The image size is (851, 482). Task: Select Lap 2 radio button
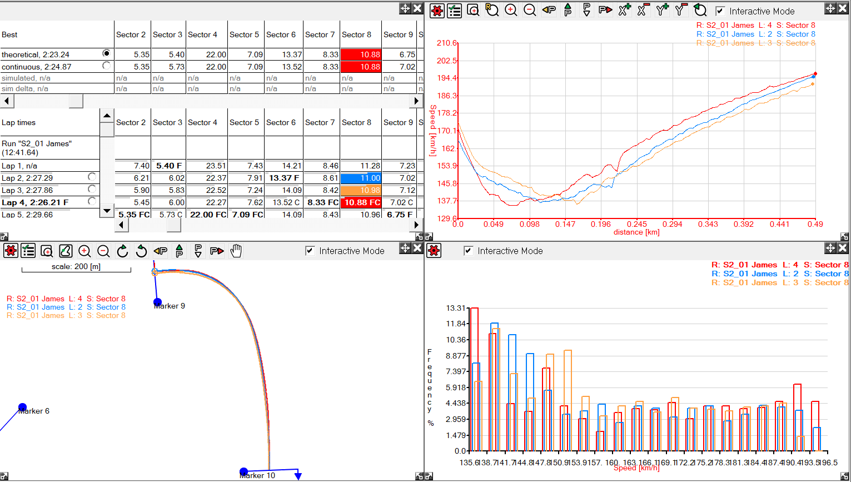tap(92, 177)
